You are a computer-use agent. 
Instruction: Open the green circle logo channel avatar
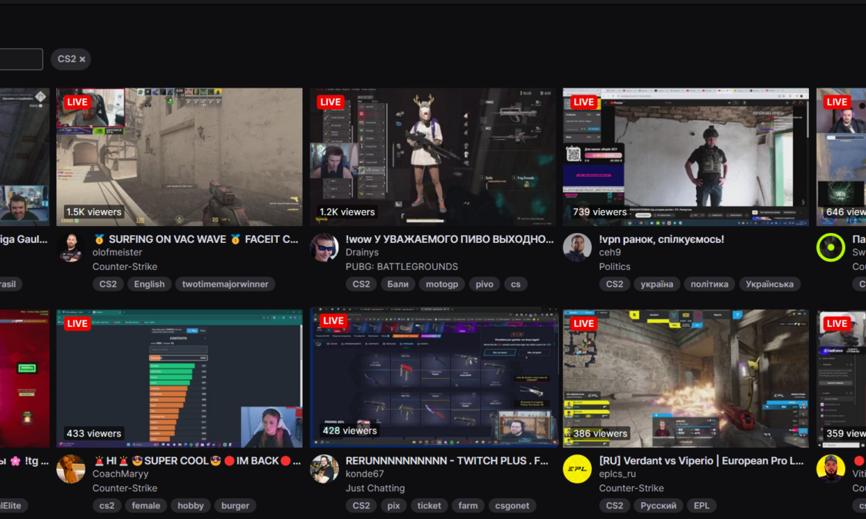point(831,248)
